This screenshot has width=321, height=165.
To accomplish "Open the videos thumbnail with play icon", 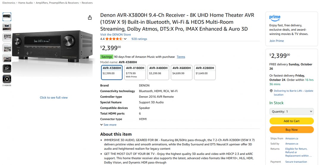I will click(7, 79).
